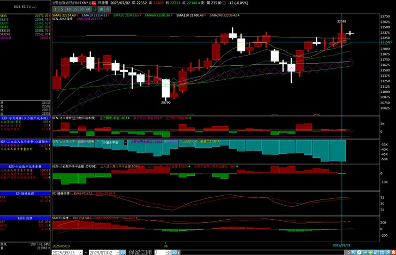Click the MACD 指標 chart legend label

(x=60, y=218)
